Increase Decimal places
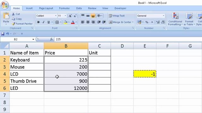 click(158, 22)
